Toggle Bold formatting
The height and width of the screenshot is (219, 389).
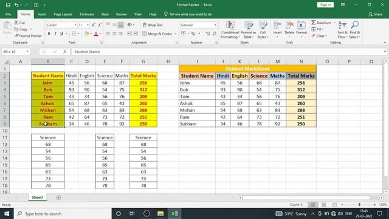coord(49,34)
